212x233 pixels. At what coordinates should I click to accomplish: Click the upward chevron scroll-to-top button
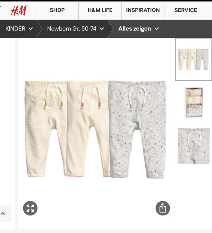3,214
